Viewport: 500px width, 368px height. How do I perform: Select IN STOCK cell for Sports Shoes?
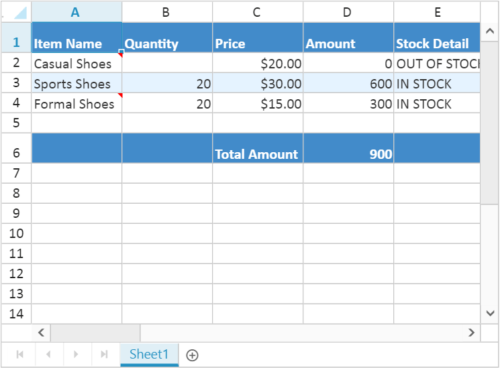pyautogui.click(x=437, y=83)
